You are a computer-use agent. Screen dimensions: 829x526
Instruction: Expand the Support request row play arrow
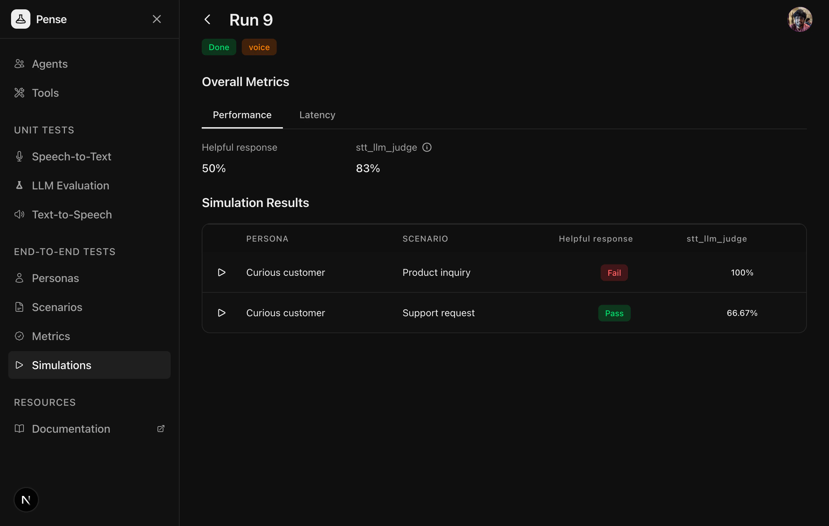pos(222,313)
